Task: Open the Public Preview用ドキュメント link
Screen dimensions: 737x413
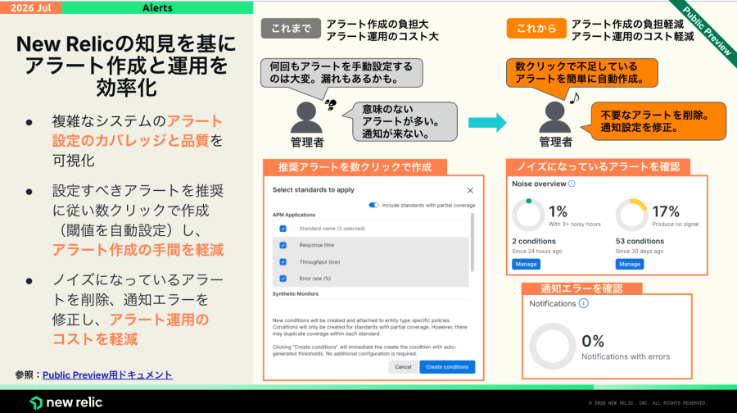Action: coord(107,375)
